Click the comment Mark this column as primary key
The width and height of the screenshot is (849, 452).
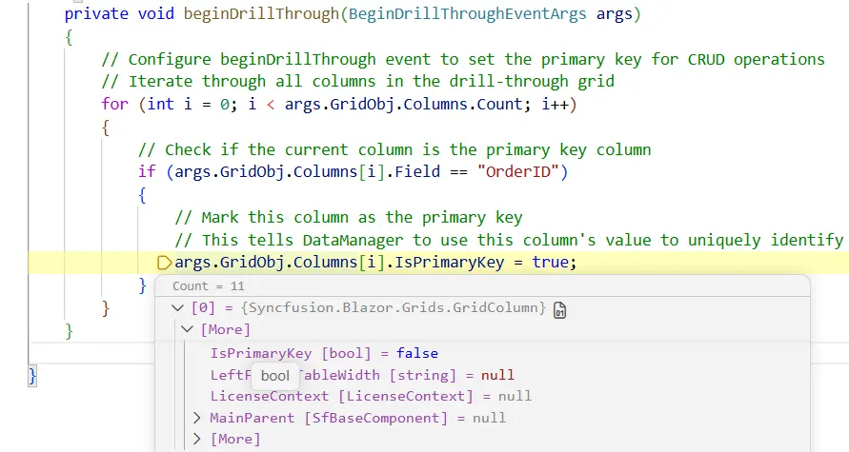[349, 217]
